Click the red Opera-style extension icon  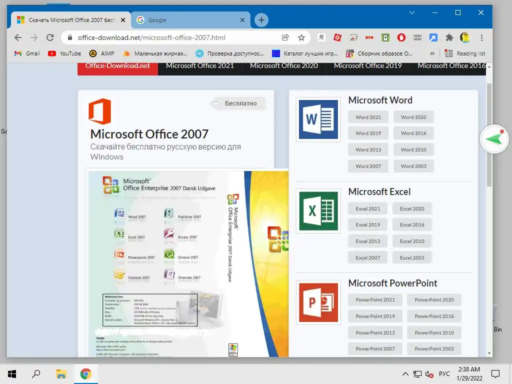401,37
